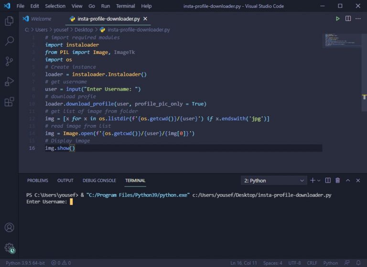Open the Manage gear icon
367x267 pixels.
coord(10,248)
